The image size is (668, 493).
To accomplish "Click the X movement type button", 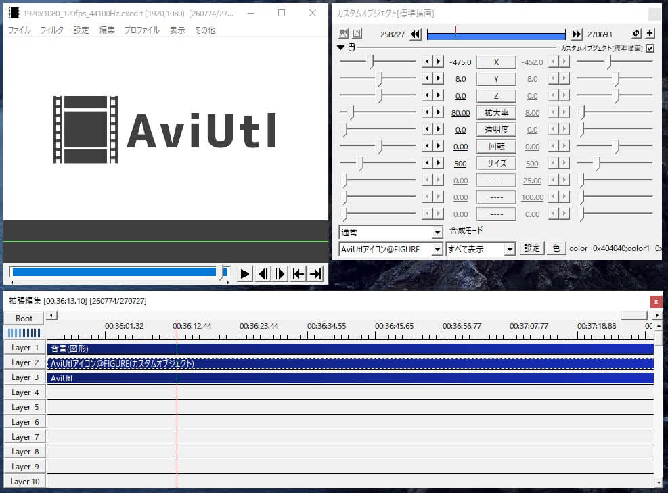I will pyautogui.click(x=496, y=62).
